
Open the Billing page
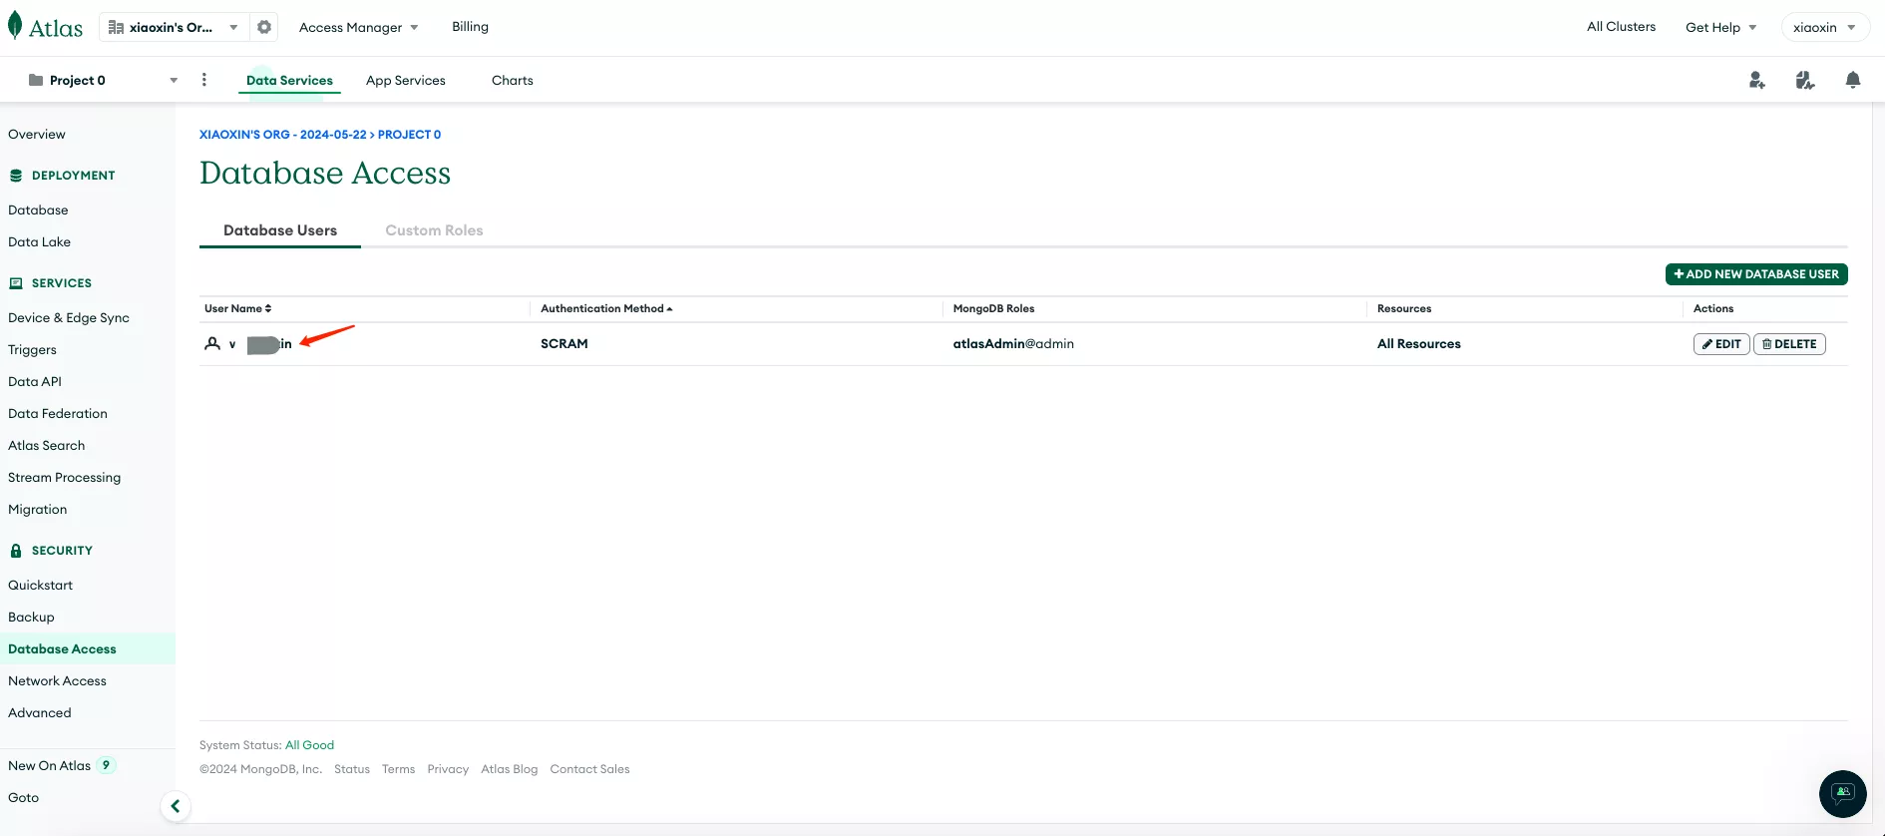470,27
